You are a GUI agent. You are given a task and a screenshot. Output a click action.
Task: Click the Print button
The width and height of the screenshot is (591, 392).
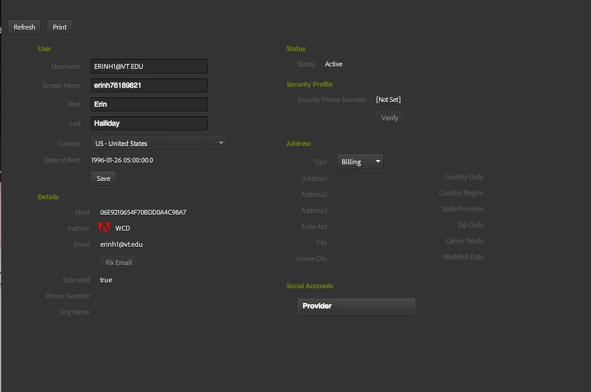pyautogui.click(x=59, y=27)
